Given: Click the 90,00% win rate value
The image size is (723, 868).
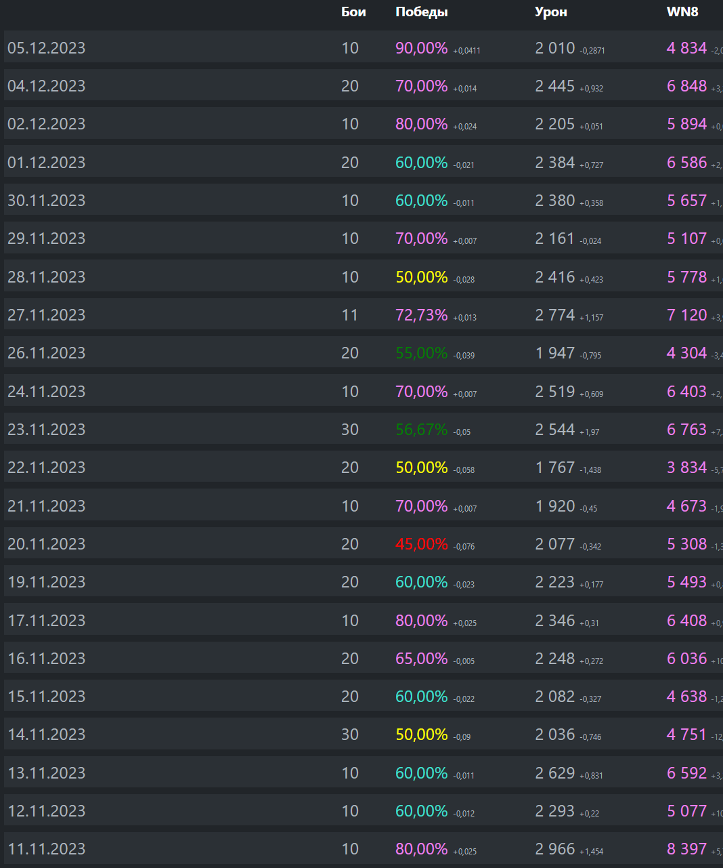Looking at the screenshot, I should (422, 48).
